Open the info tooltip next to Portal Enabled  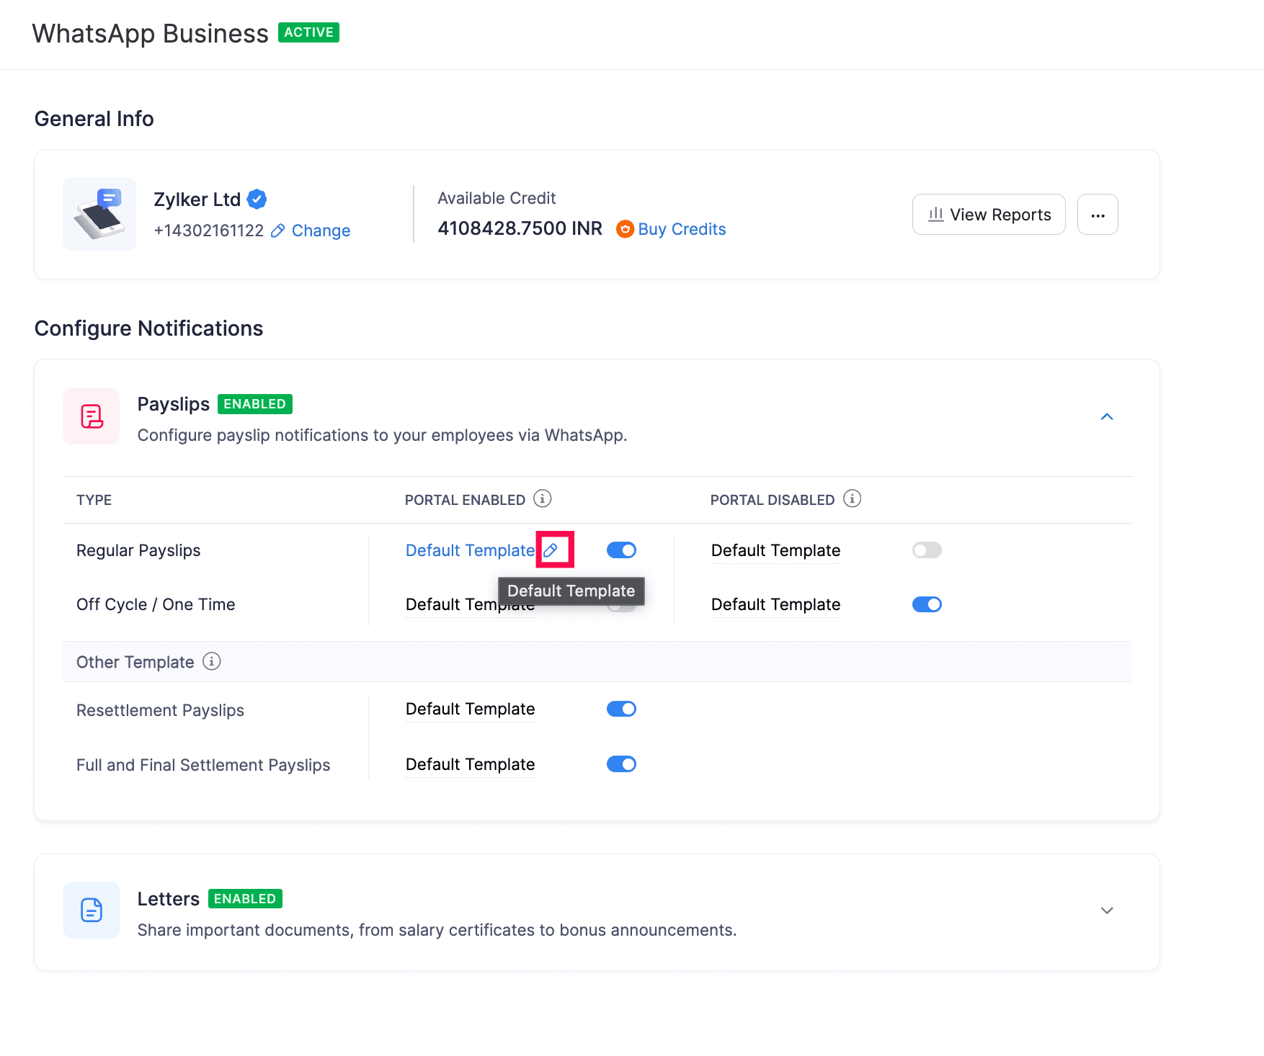point(543,498)
